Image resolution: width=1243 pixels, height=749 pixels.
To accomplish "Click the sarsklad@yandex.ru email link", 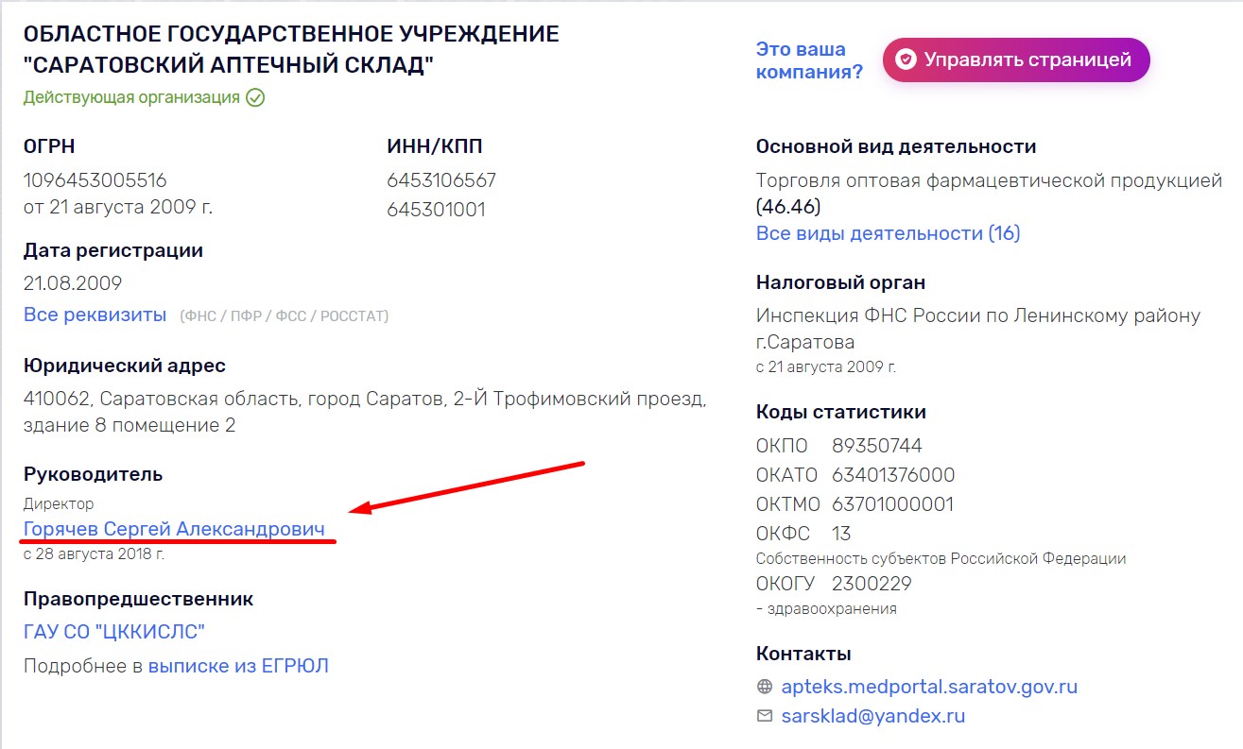I will [x=873, y=716].
